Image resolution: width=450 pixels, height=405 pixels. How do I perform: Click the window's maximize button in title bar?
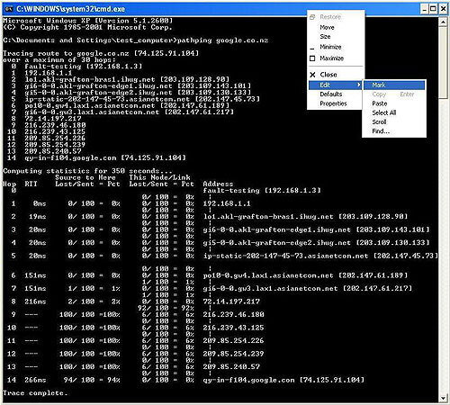click(x=433, y=9)
